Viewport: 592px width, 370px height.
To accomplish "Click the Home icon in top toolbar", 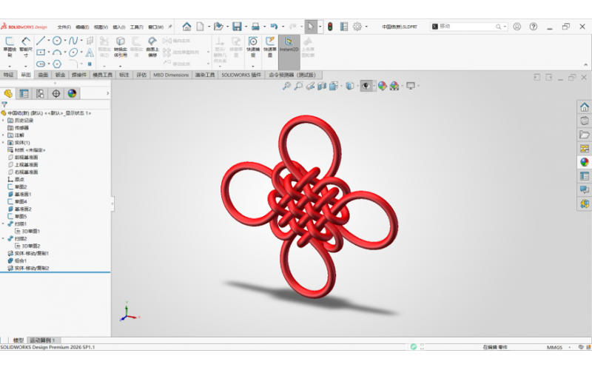I will pos(186,27).
